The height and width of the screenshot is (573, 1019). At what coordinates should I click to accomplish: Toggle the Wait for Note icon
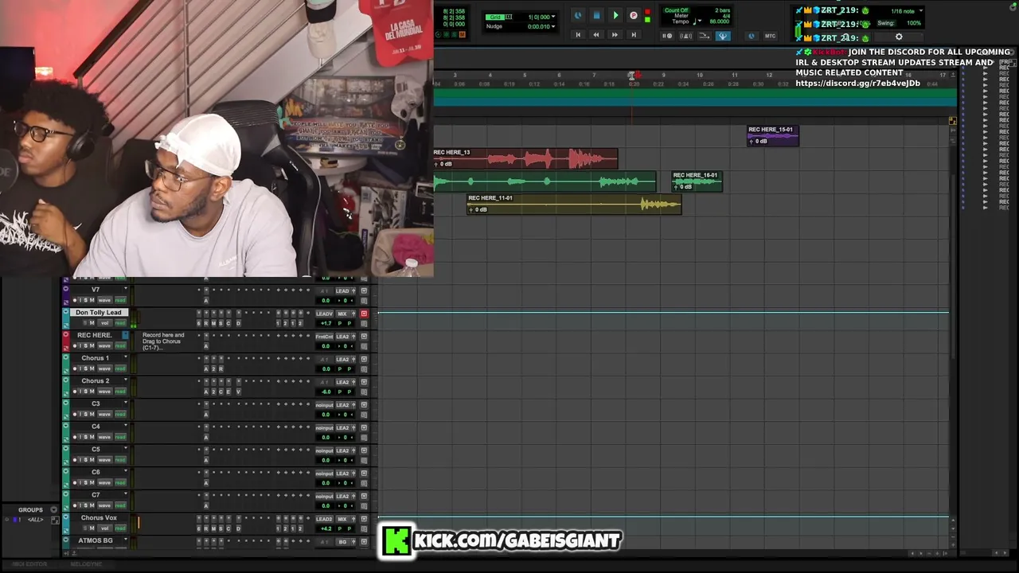[669, 36]
